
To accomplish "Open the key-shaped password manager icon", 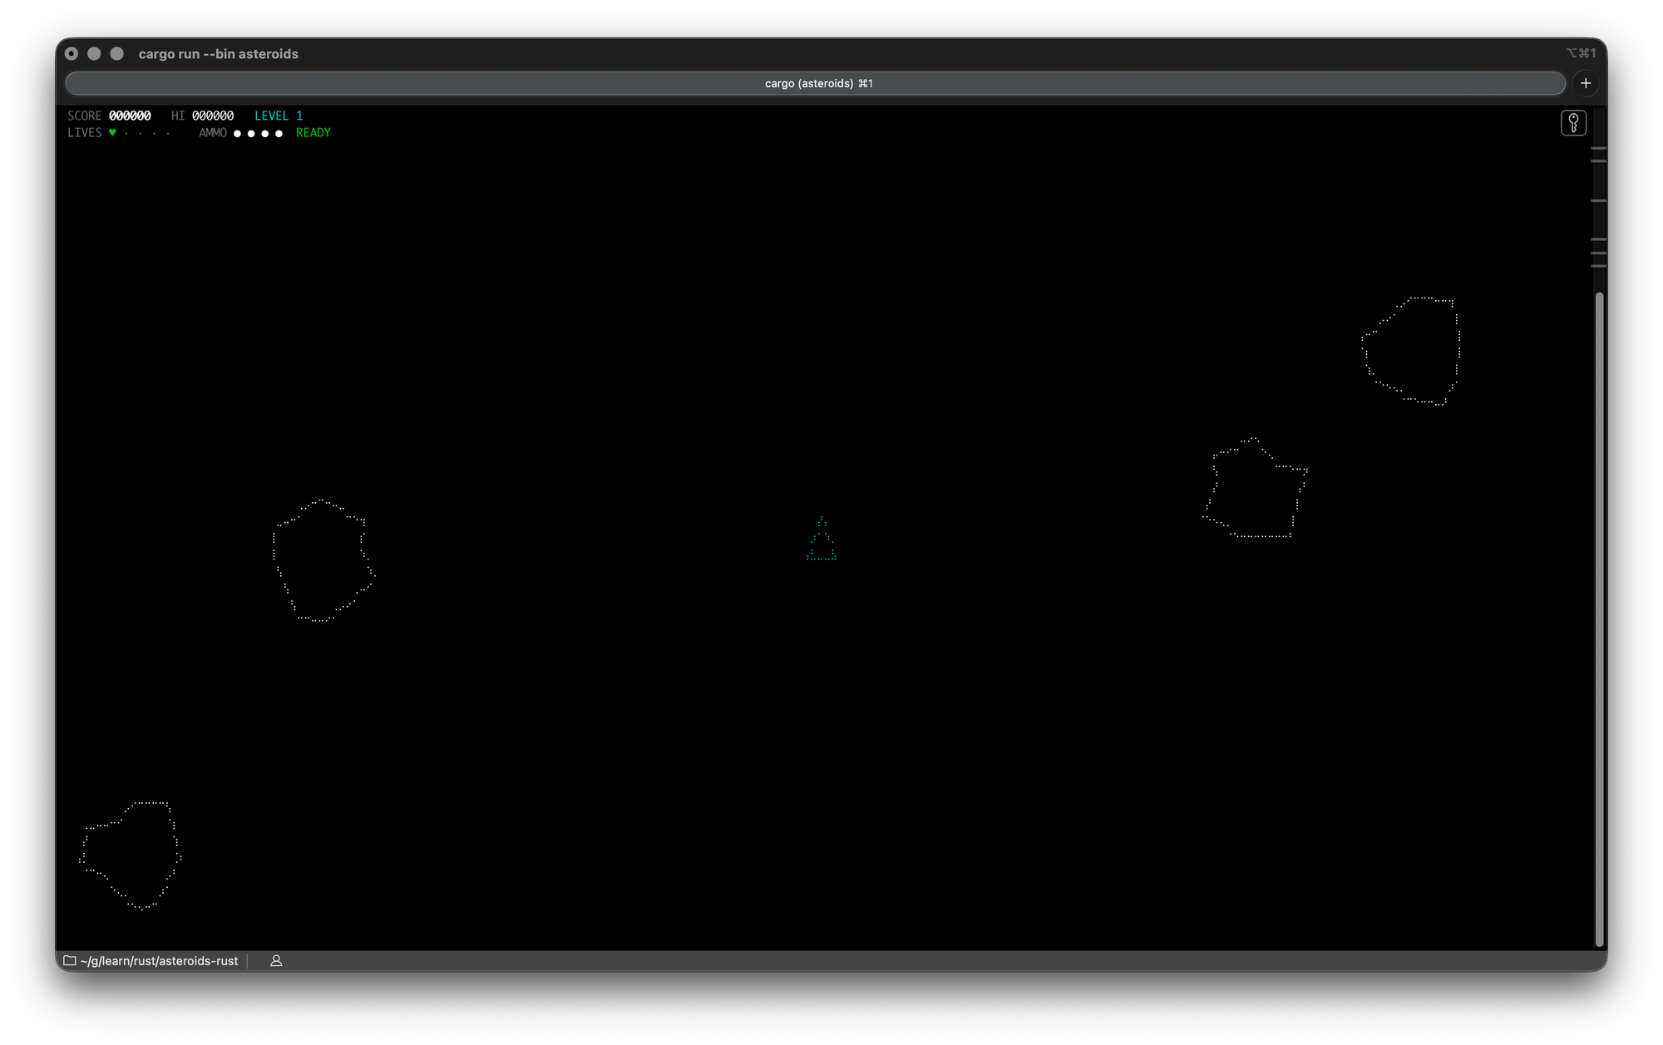I will [x=1573, y=123].
